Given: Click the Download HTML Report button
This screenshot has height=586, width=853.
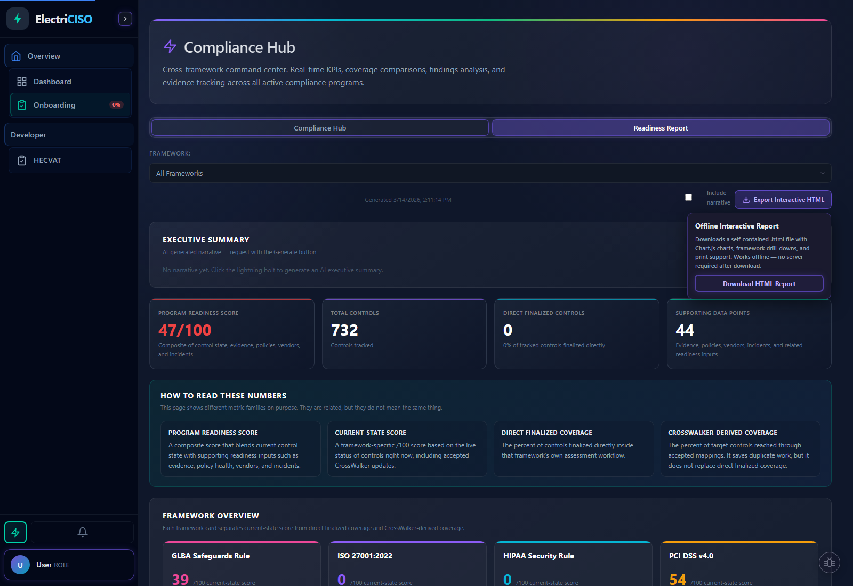Looking at the screenshot, I should tap(758, 283).
